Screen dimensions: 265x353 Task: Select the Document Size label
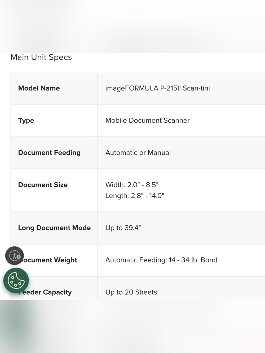tap(43, 185)
